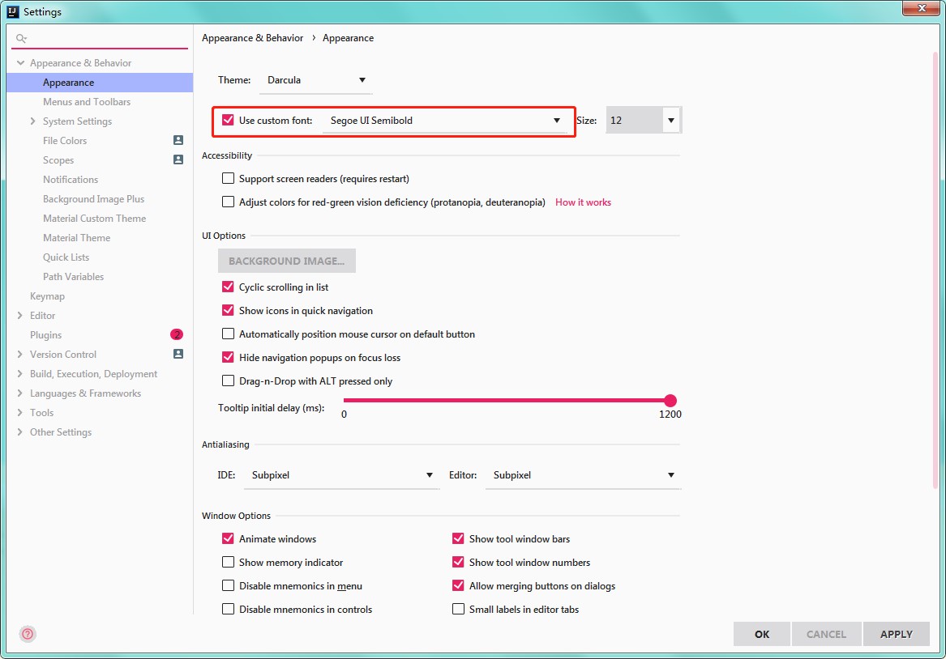Viewport: 946px width, 659px height.
Task: Click the search magnifier icon in settings
Action: 21,39
